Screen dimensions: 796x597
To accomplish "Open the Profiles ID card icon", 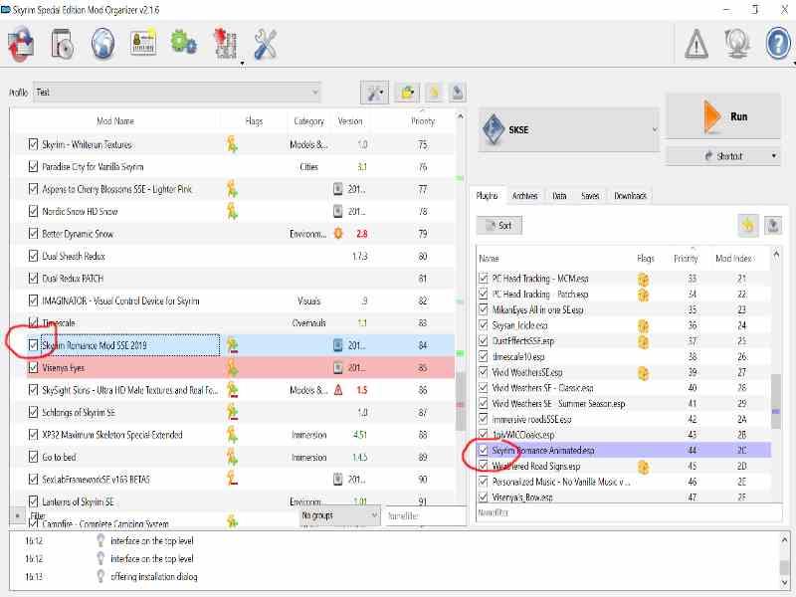I will tap(143, 43).
